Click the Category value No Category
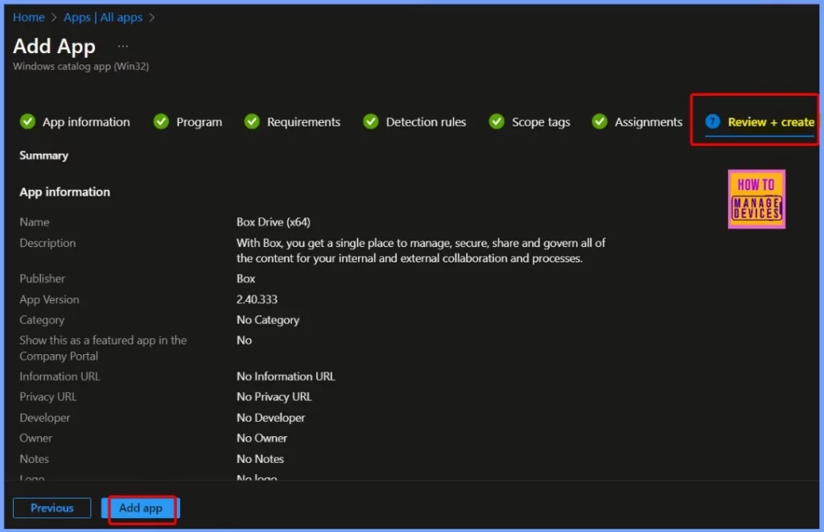The width and height of the screenshot is (824, 532). pyautogui.click(x=268, y=320)
